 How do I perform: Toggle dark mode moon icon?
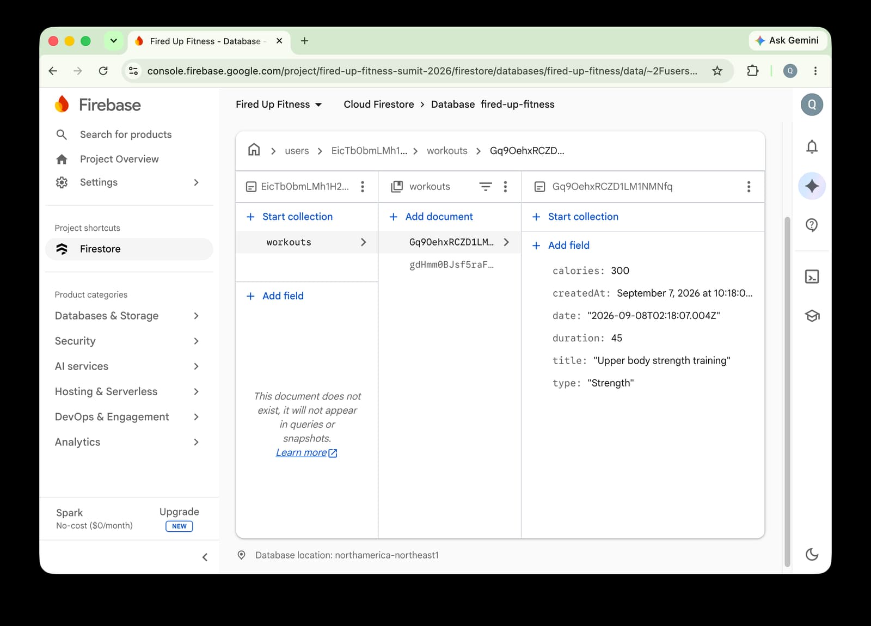tap(812, 554)
